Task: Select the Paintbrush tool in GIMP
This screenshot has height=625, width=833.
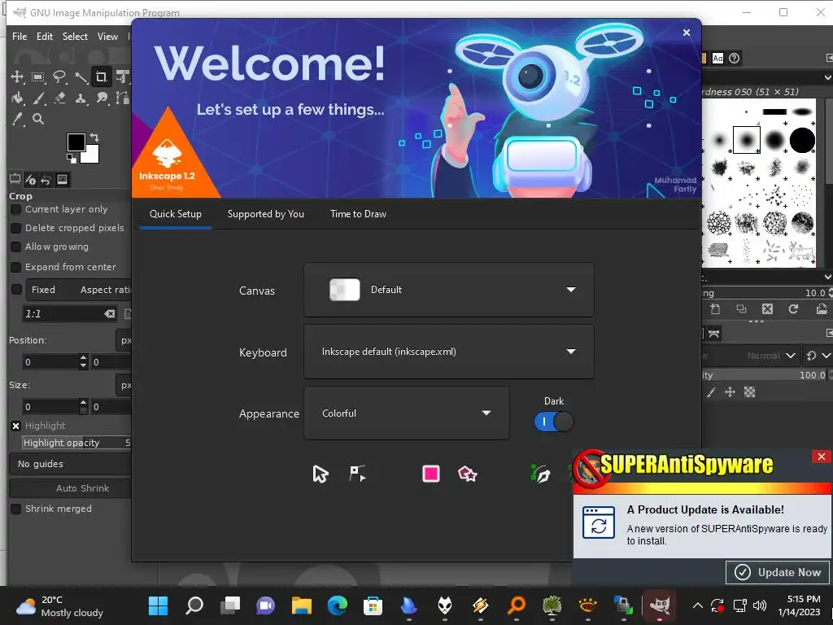Action: pos(38,98)
